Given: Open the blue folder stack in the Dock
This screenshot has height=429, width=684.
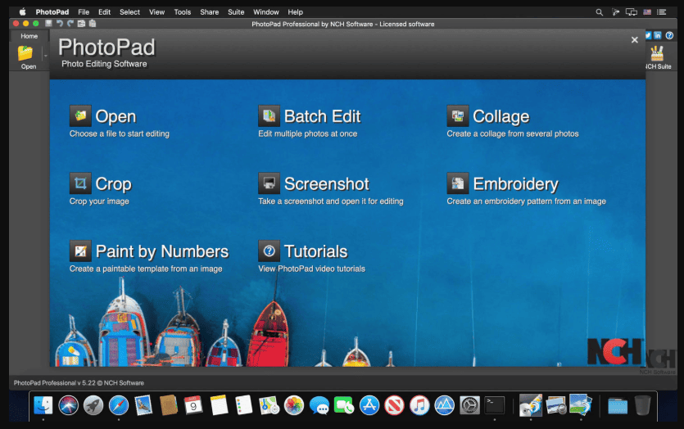Looking at the screenshot, I should (618, 405).
